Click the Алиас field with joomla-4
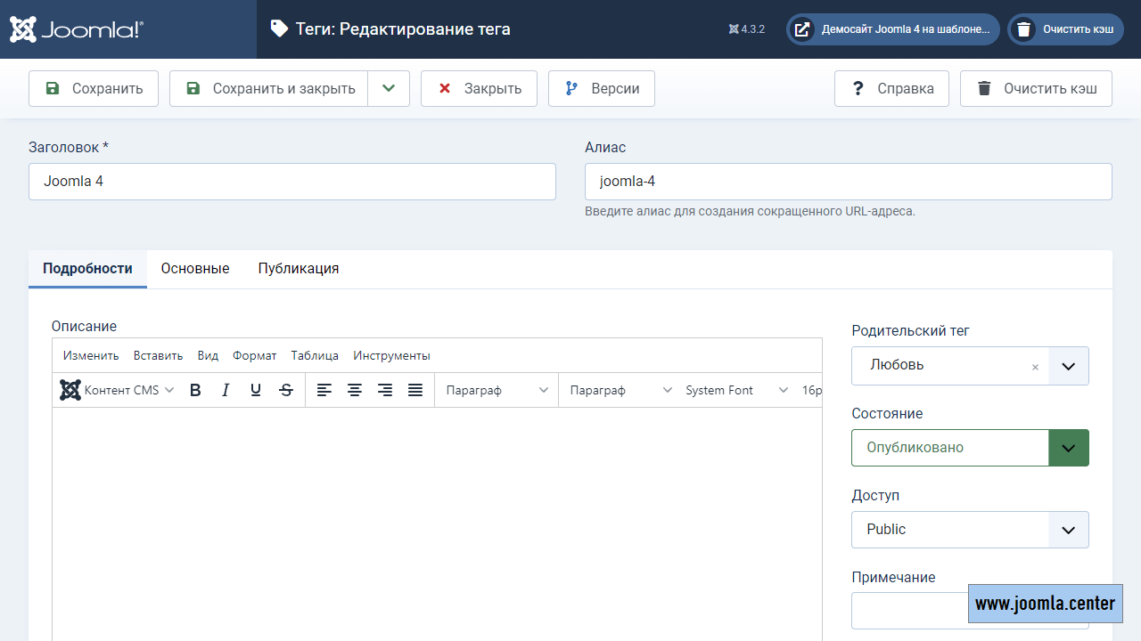The width and height of the screenshot is (1141, 641). pos(849,182)
